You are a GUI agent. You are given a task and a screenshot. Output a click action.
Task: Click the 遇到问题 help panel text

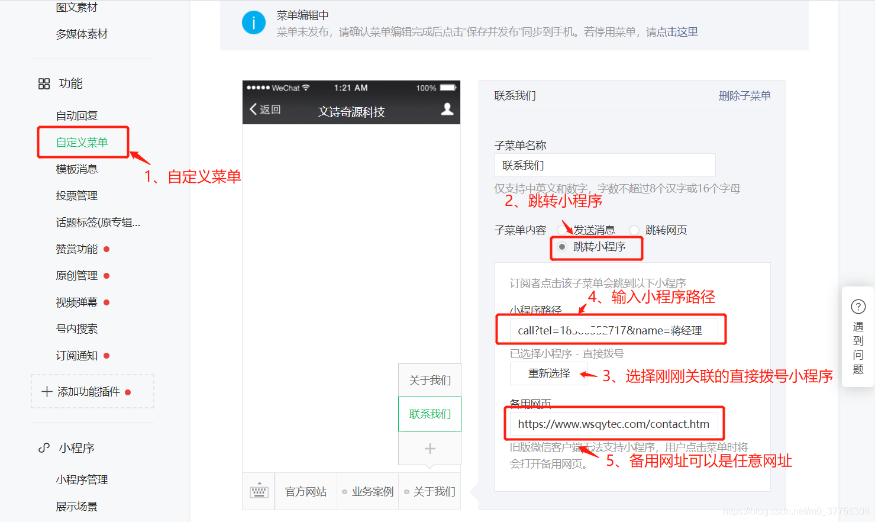click(858, 348)
